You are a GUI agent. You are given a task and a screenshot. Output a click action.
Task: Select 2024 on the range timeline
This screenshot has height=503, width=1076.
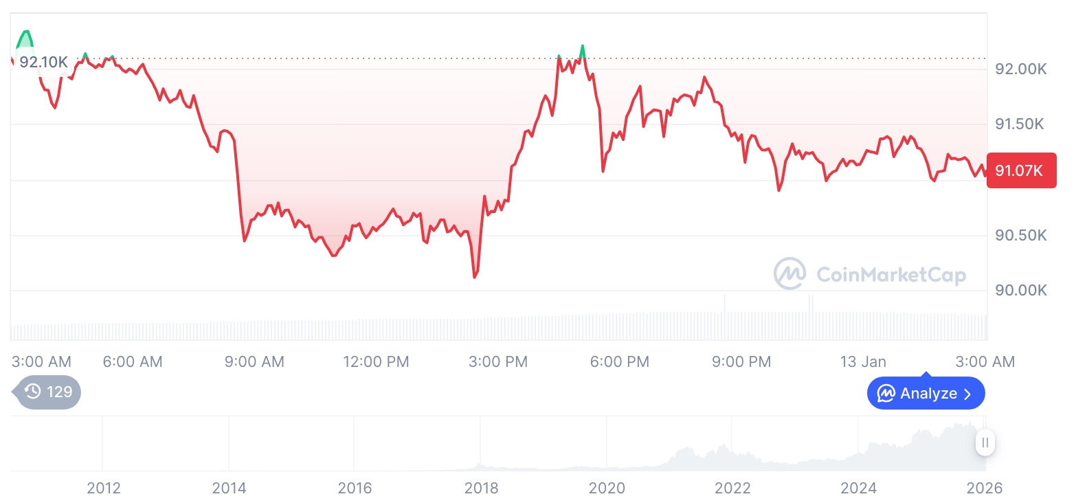[x=858, y=488]
